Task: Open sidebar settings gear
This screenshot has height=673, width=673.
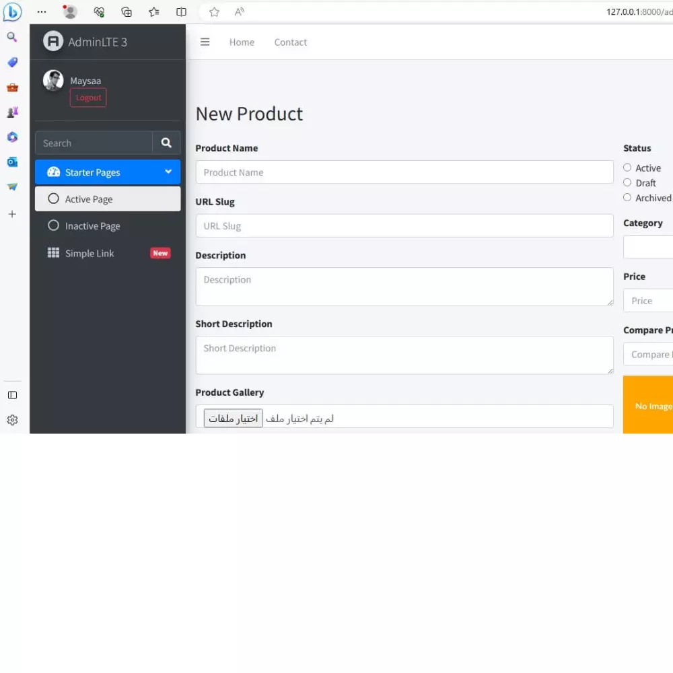Action: (12, 420)
